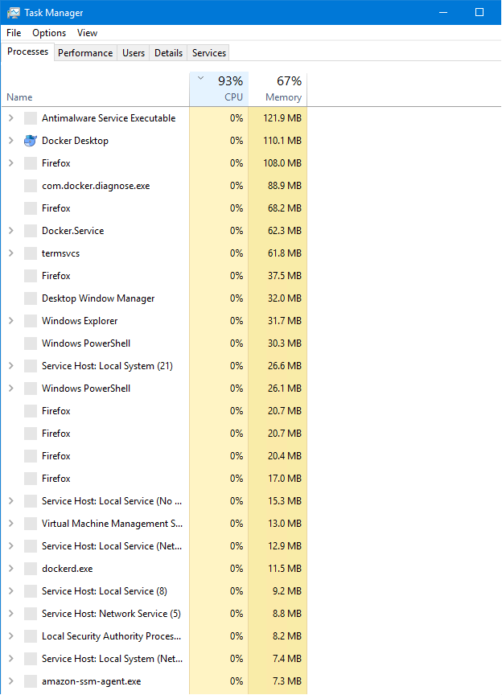Click the Desktop Window Manager process icon

30,298
